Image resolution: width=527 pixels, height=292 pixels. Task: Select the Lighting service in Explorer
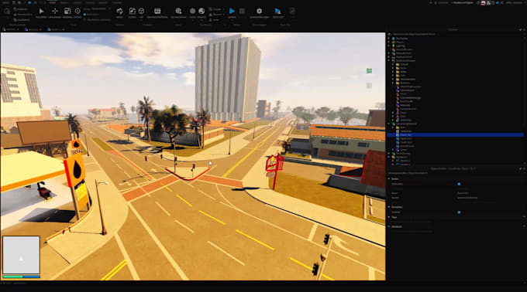tap(401, 46)
